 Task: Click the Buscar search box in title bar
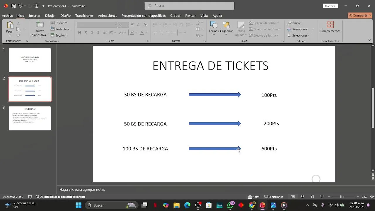click(x=189, y=6)
